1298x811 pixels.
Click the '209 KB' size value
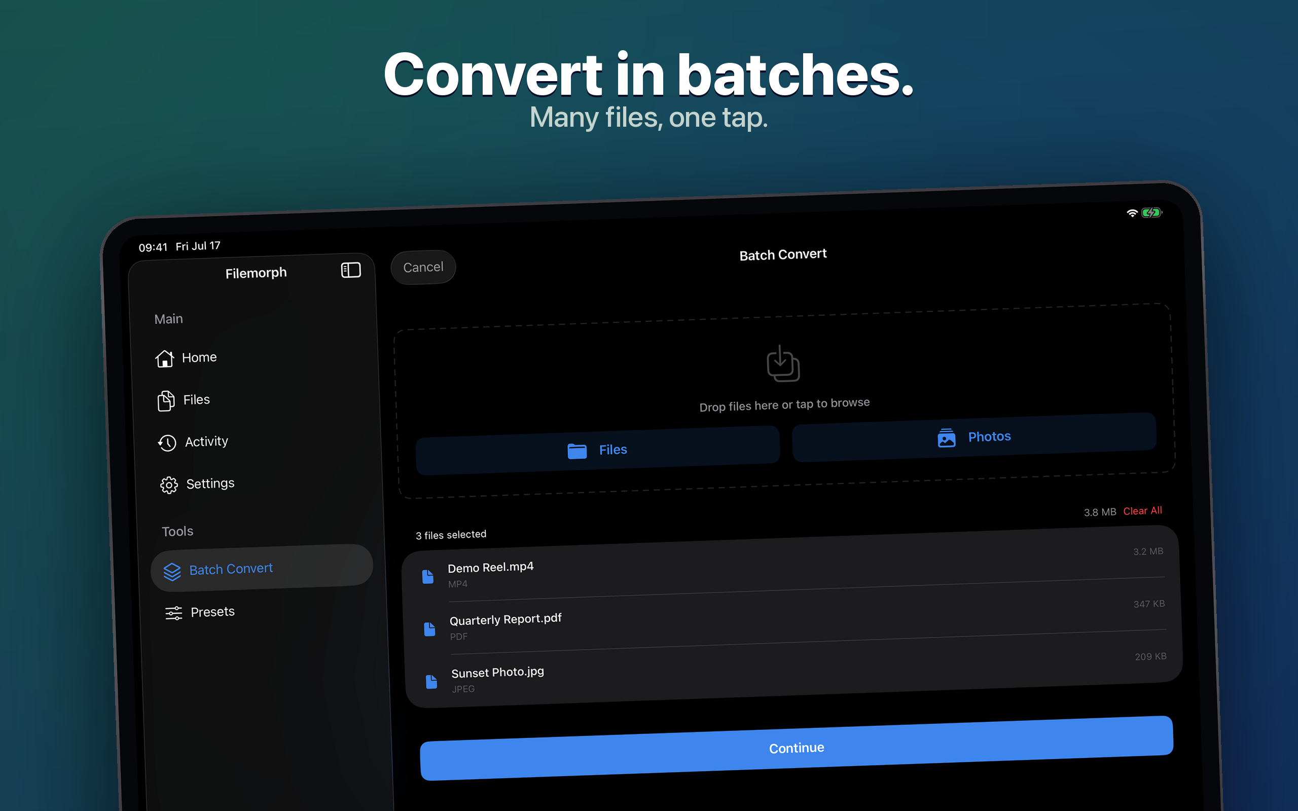tap(1150, 656)
